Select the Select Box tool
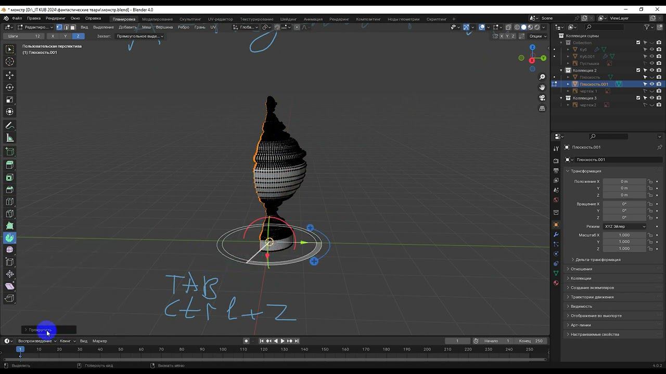The height and width of the screenshot is (374, 666). pos(10,49)
